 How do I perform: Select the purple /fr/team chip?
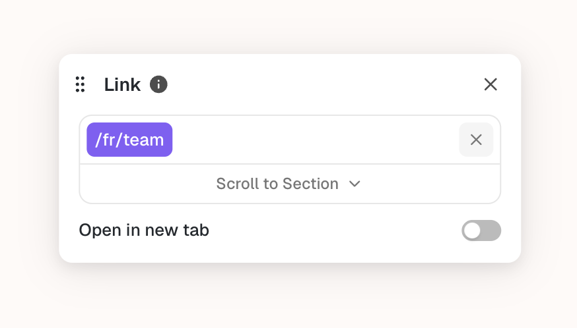click(129, 140)
